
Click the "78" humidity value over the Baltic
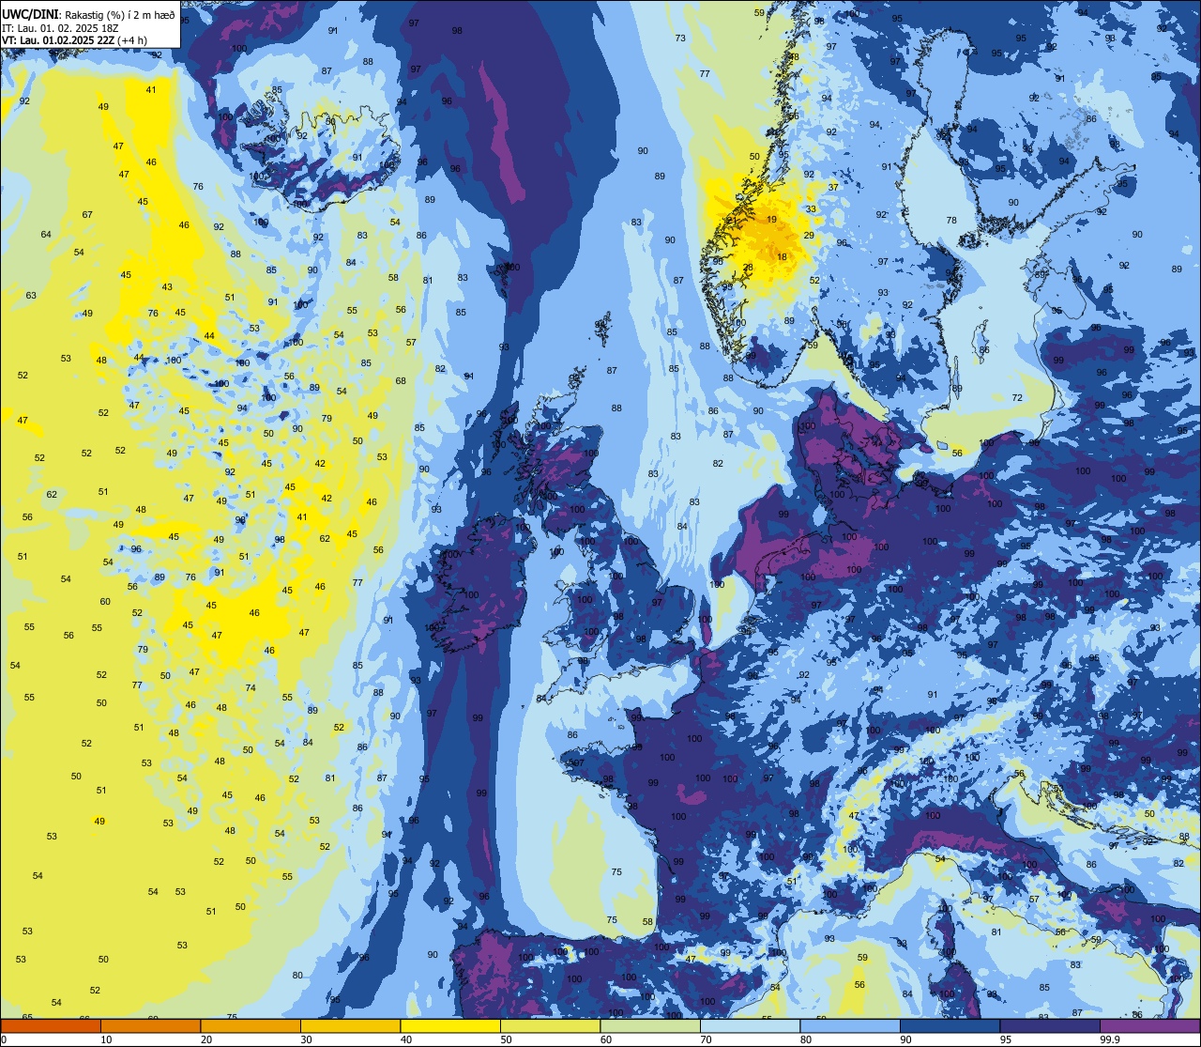click(951, 220)
